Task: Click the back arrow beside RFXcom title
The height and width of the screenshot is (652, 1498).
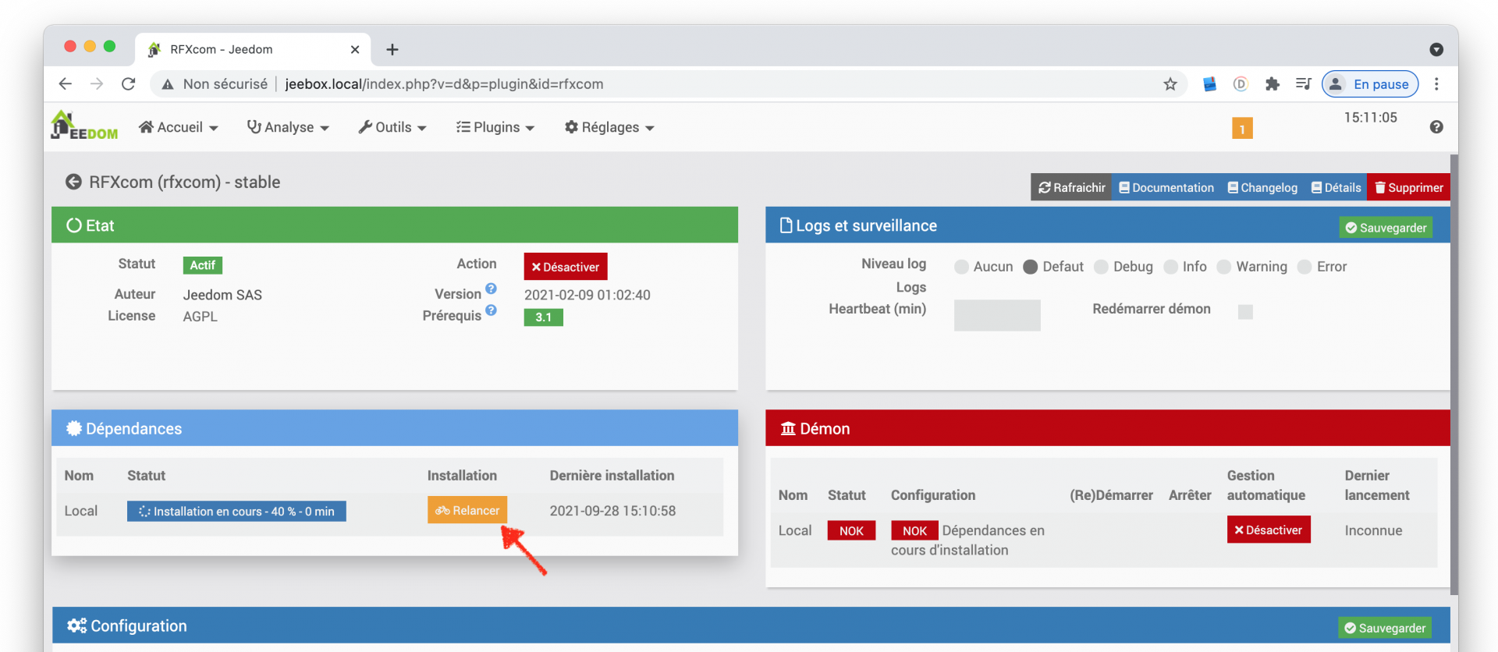Action: coord(73,182)
